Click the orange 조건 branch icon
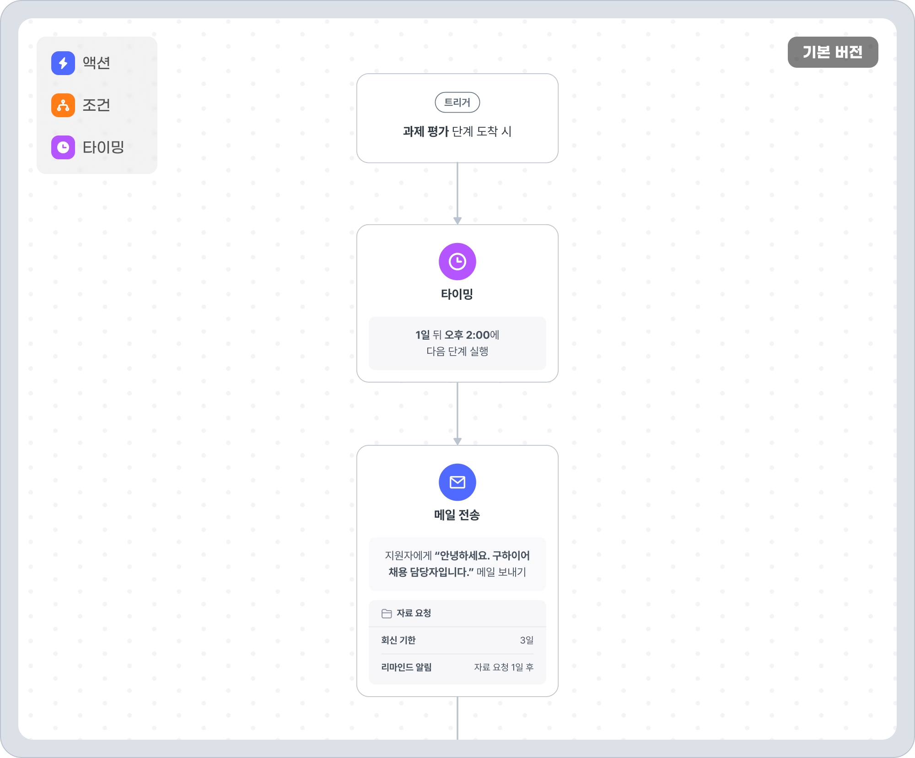Viewport: 915px width, 758px height. 63,105
